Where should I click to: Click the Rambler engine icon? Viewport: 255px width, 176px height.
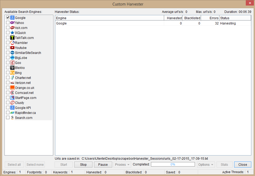pyautogui.click(x=12, y=43)
